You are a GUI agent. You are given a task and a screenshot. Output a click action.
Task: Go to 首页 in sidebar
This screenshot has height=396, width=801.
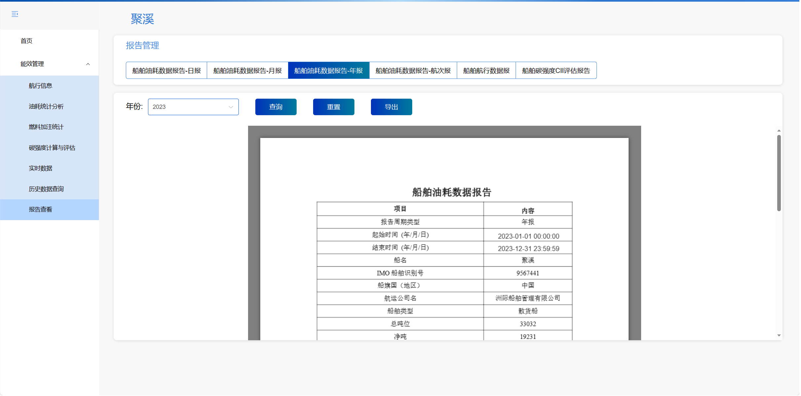26,41
